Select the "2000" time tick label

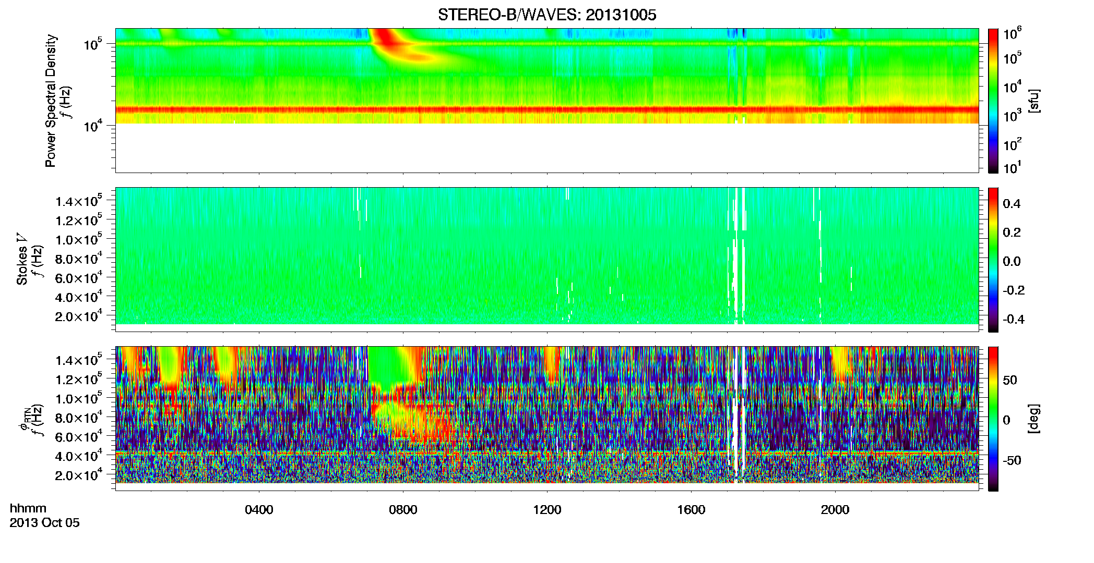835,510
